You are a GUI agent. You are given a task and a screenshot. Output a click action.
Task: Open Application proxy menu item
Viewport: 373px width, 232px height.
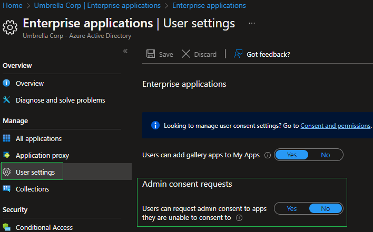42,156
